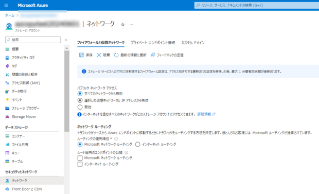Open アクティビティ ログ icon in sidebar
The width and height of the screenshot is (319, 194).
pyautogui.click(x=7, y=58)
